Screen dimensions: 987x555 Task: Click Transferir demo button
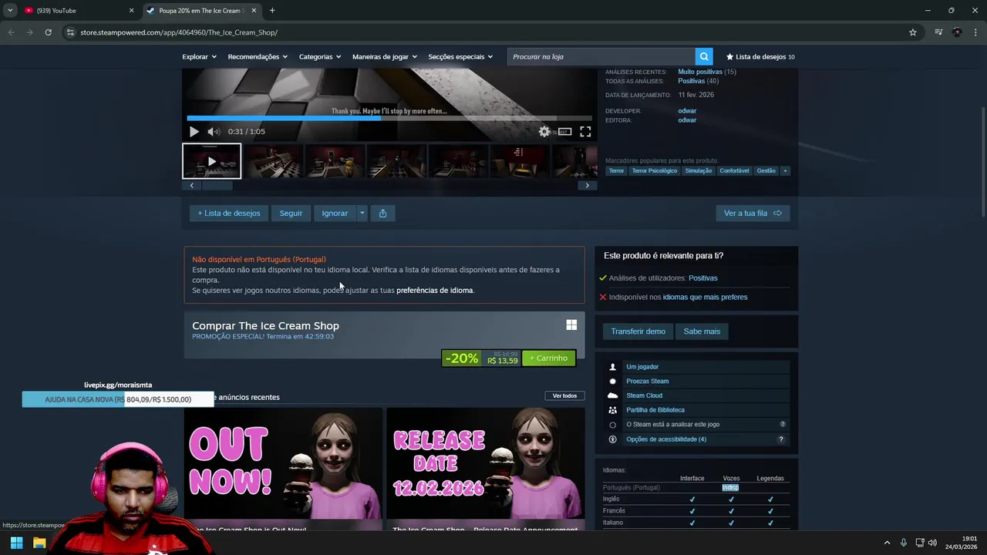[638, 331]
